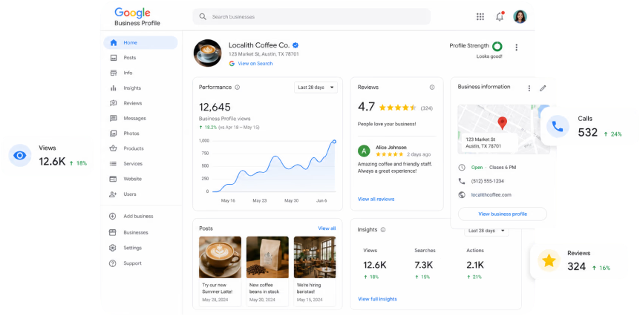Click the Closes 6 PM hours text

[x=502, y=167]
